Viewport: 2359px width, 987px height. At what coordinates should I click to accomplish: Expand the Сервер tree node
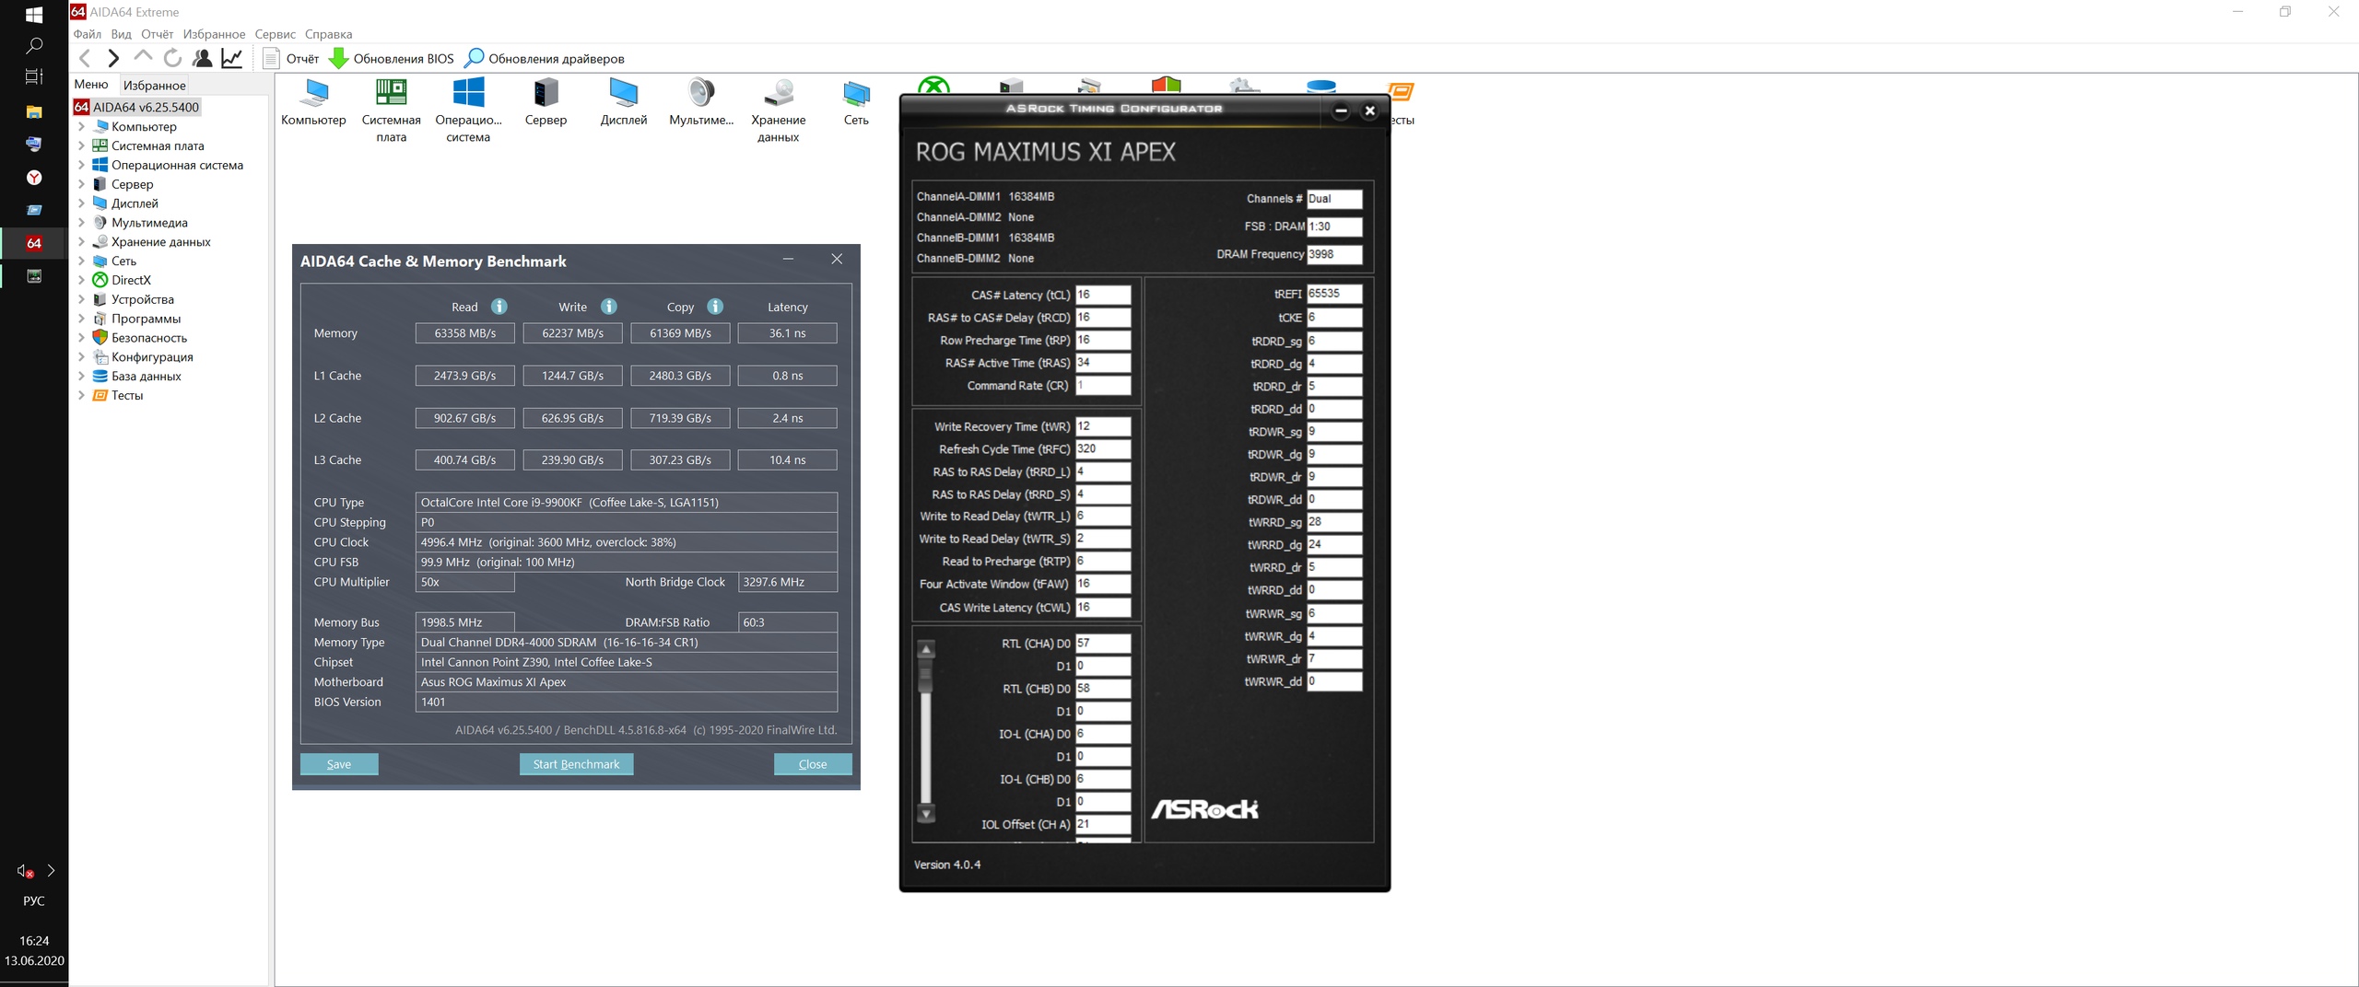click(81, 184)
